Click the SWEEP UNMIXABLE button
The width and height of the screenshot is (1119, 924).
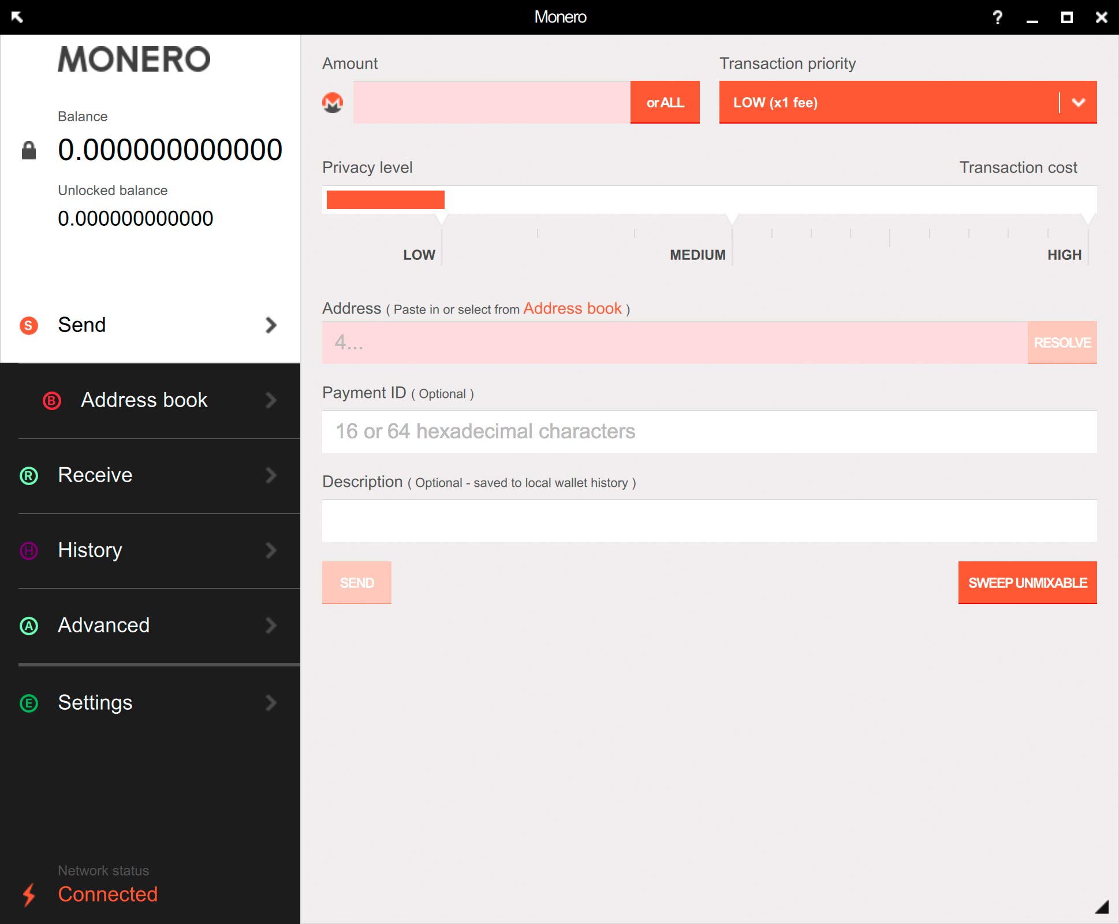point(1024,582)
